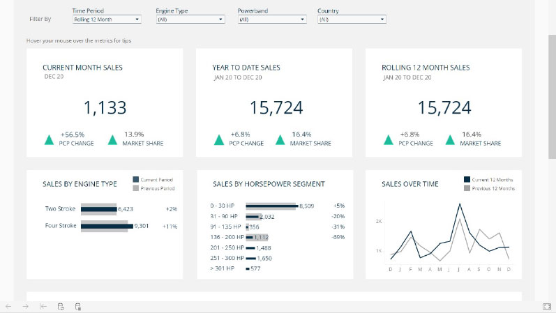
Task: Open the Powerband filter dropdown
Action: (271, 20)
